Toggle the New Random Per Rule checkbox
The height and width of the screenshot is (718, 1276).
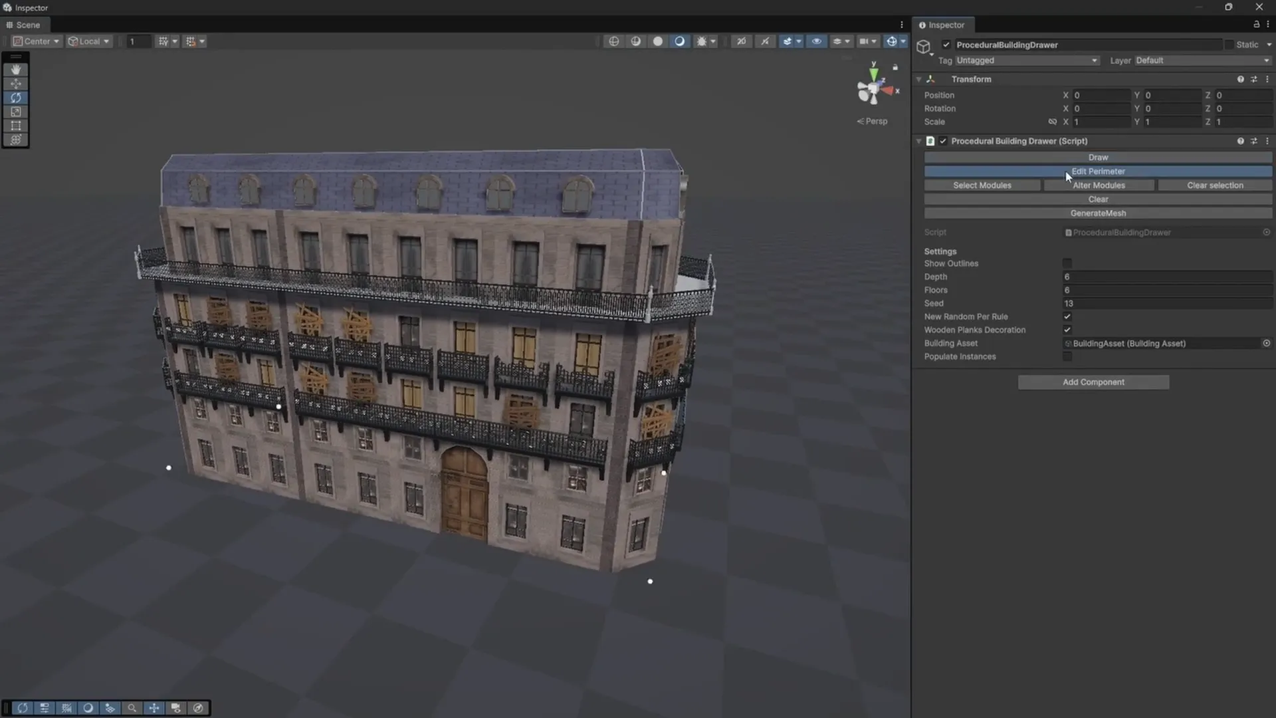(1067, 316)
